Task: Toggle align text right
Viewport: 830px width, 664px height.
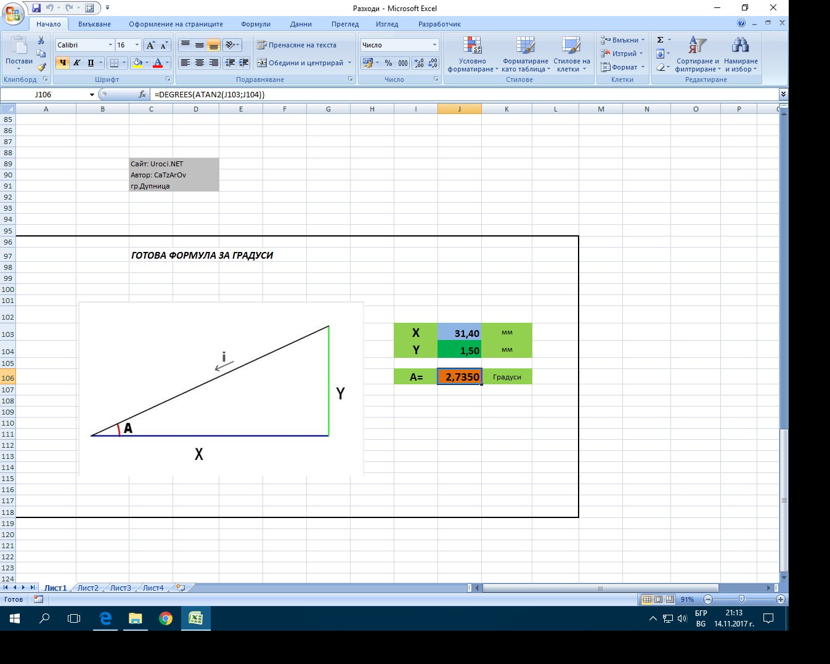Action: coord(213,63)
